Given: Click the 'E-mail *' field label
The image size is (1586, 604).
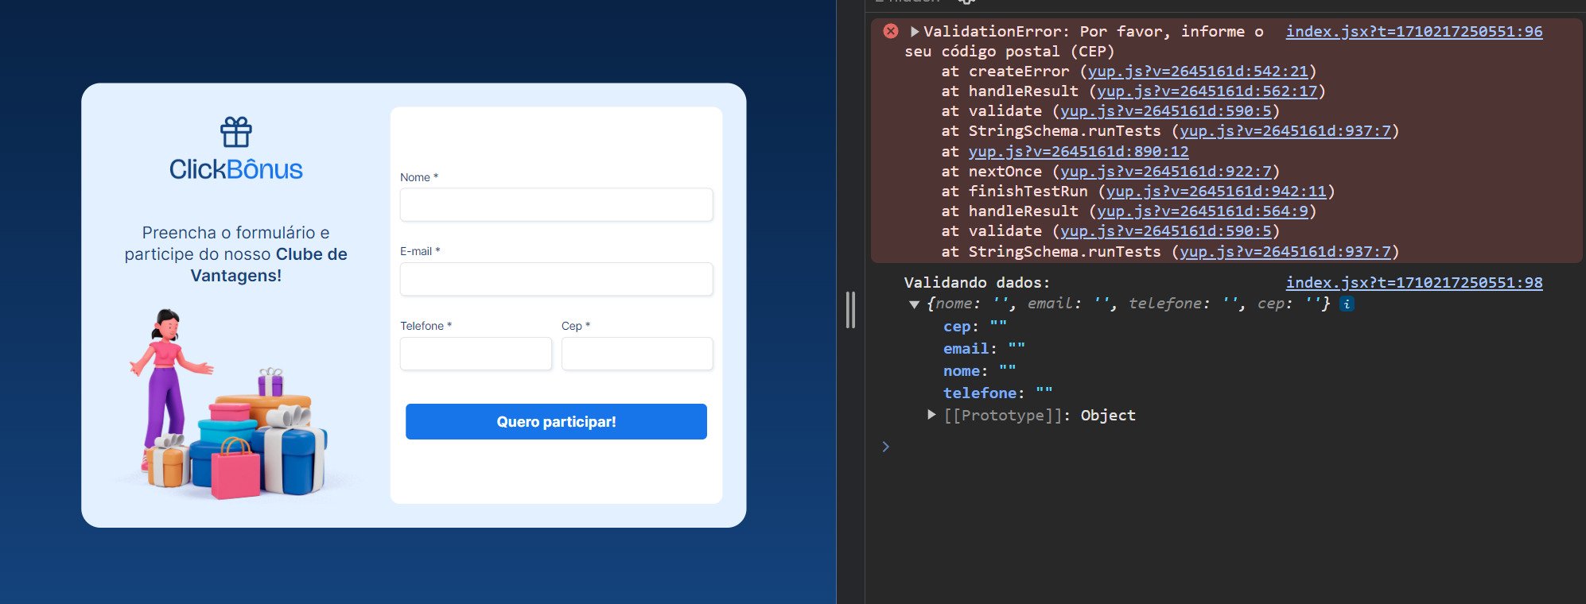Looking at the screenshot, I should pos(420,251).
